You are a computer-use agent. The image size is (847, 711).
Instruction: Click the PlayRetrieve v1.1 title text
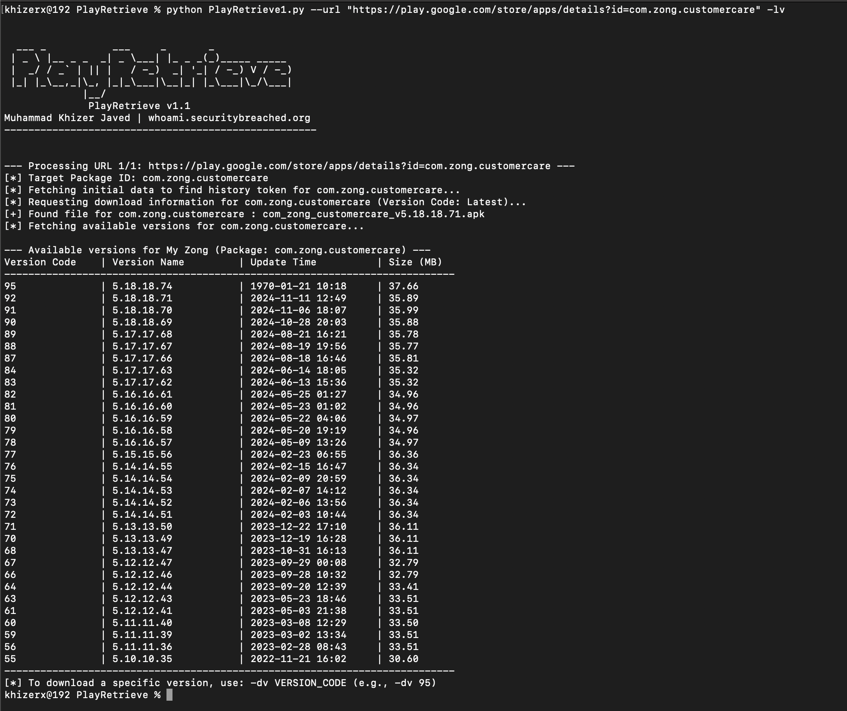(139, 106)
